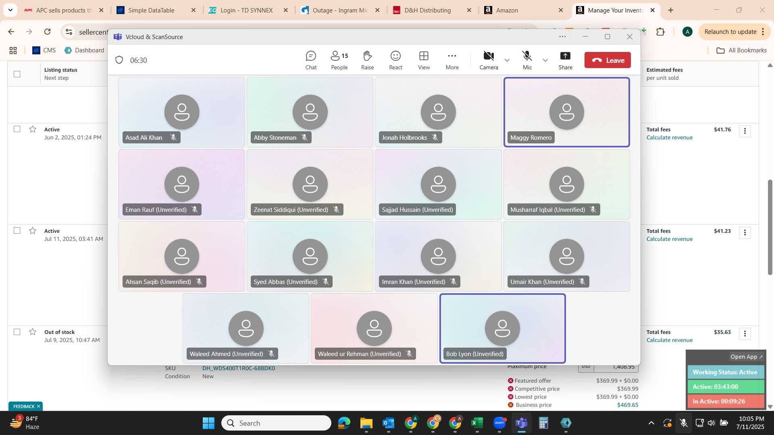
Task: Click the Maximum price input field
Action: pyautogui.click(x=616, y=367)
